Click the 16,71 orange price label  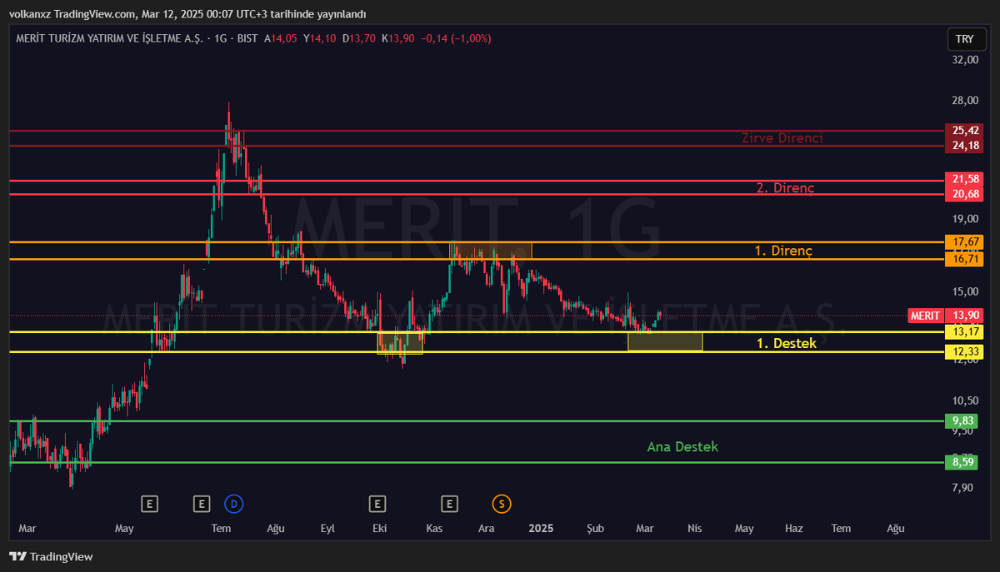click(965, 259)
